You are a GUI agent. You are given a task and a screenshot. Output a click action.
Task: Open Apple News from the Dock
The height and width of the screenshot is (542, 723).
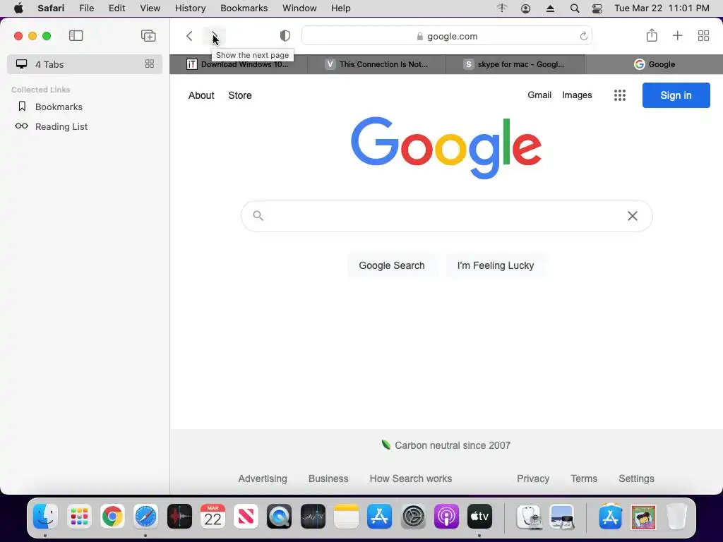coord(246,516)
